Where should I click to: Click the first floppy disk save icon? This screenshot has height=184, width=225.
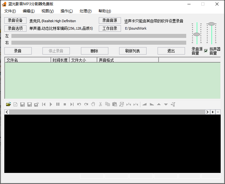[x=22, y=104]
